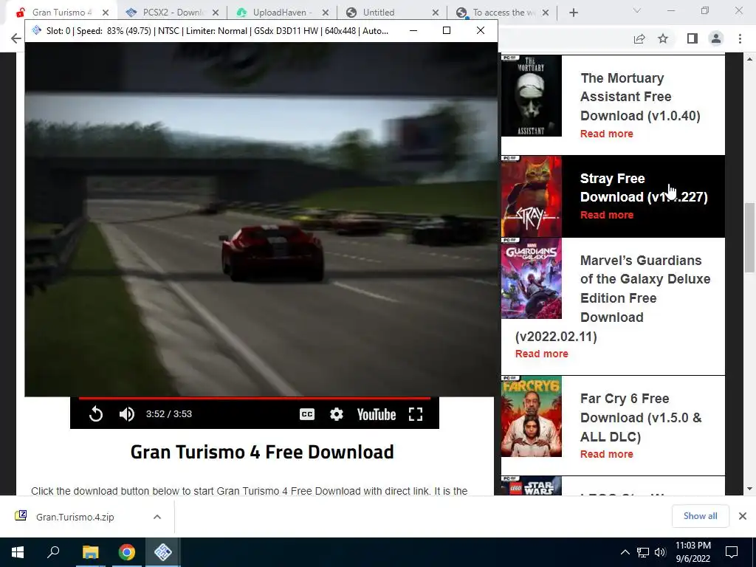The image size is (756, 567).
Task: Open the Guardians of the Galaxy thumbnail
Action: [532, 278]
